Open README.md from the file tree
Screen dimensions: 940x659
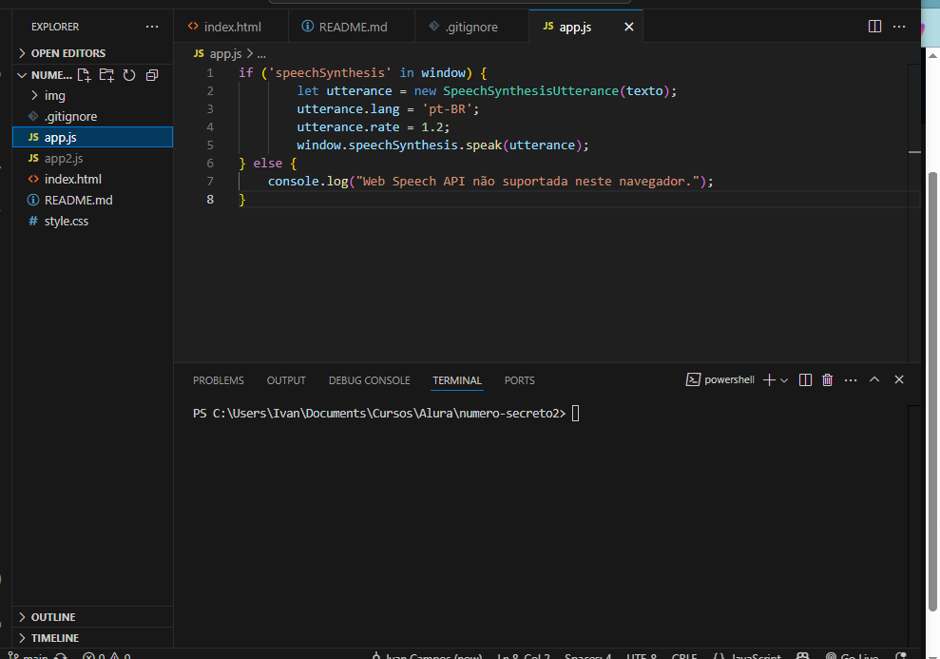pyautogui.click(x=92, y=201)
